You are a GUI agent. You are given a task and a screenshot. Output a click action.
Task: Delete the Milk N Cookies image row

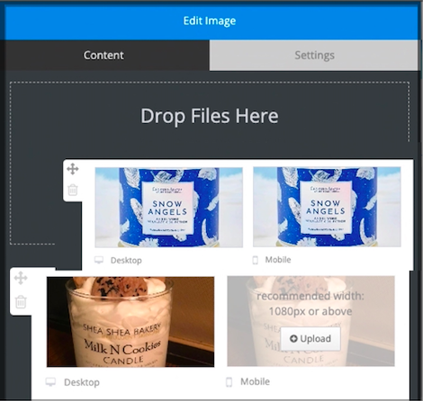tap(21, 302)
